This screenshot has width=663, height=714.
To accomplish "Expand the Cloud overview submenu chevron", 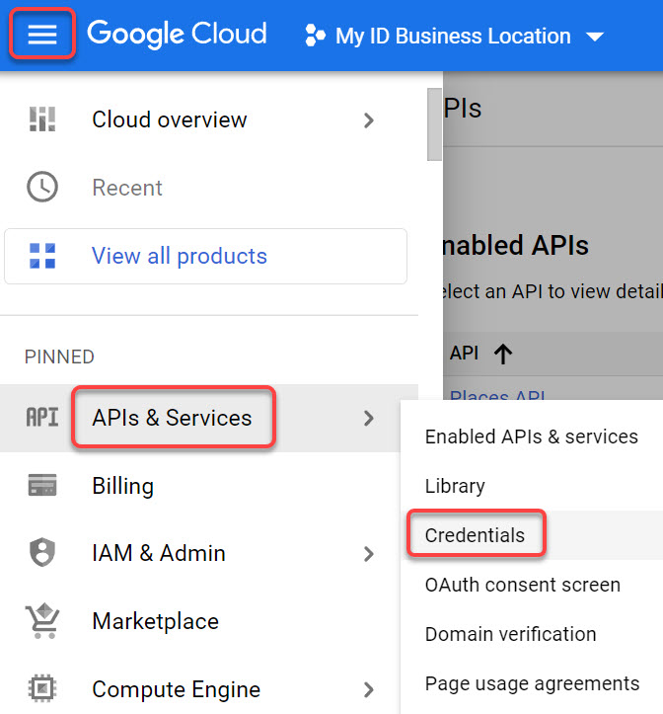I will 369,120.
